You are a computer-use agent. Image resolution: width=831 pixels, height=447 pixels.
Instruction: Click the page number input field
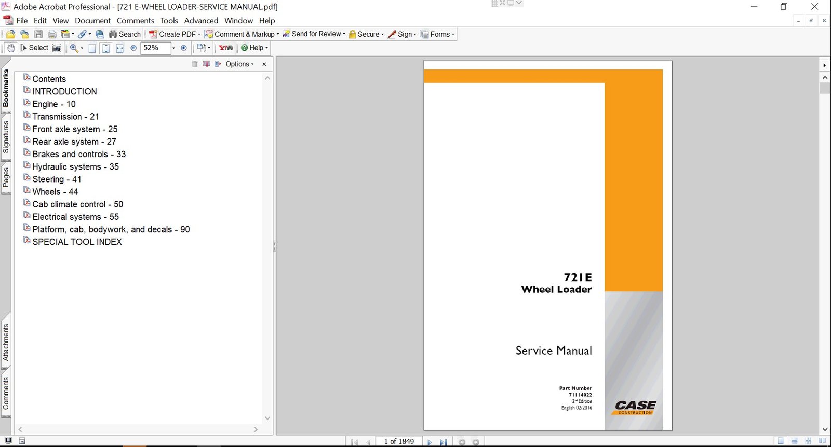tap(399, 441)
